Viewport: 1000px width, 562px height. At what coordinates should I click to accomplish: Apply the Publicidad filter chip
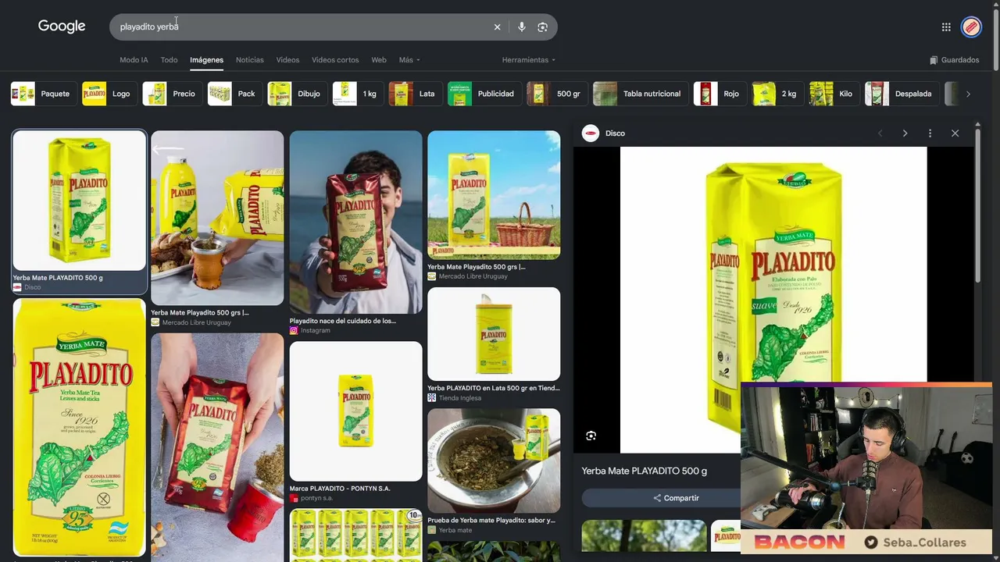click(x=484, y=94)
